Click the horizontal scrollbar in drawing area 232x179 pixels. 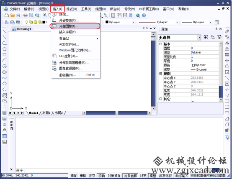(x=116, y=113)
